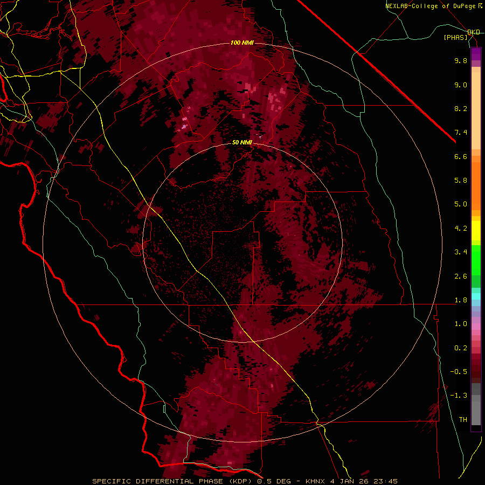Click the 7.4 value on the color scale
This screenshot has width=485, height=485.
[461, 133]
